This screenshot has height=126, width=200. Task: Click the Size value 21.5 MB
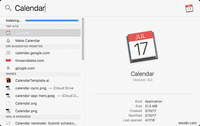pos(151,106)
